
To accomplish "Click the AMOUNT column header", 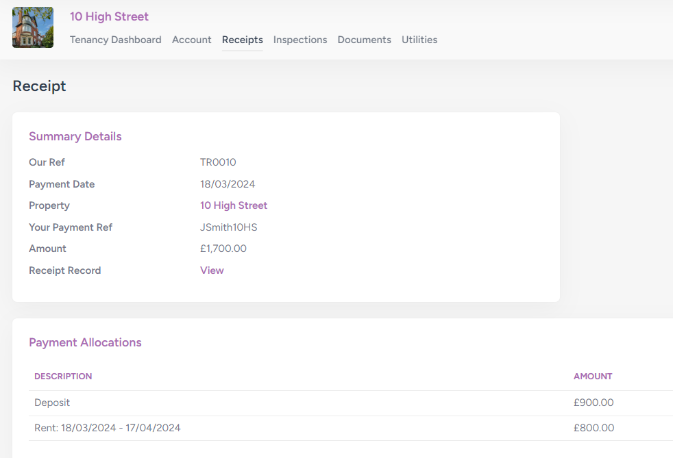I will [x=592, y=377].
